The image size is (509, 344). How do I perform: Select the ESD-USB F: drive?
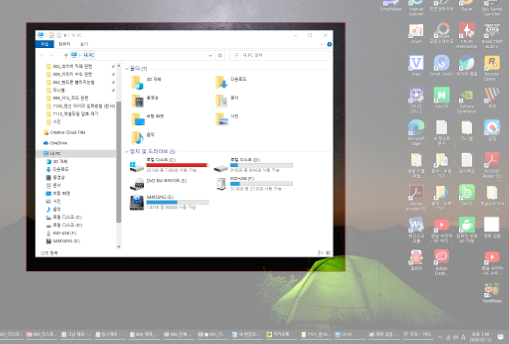[x=253, y=184]
